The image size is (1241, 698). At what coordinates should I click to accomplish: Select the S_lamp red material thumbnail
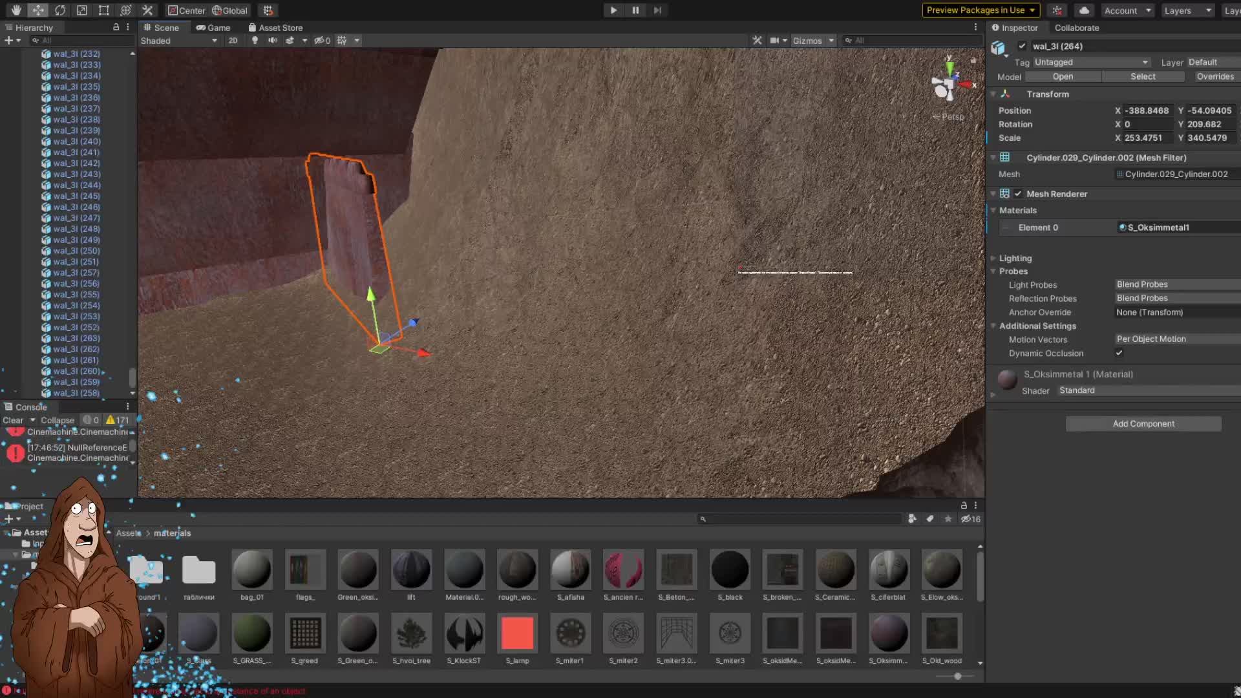click(517, 633)
